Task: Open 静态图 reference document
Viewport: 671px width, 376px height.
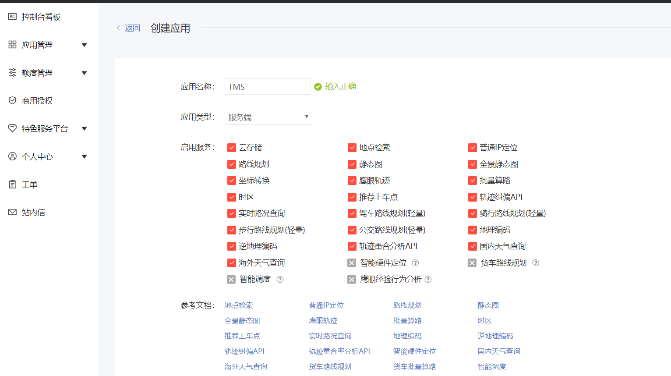Action: (x=488, y=305)
